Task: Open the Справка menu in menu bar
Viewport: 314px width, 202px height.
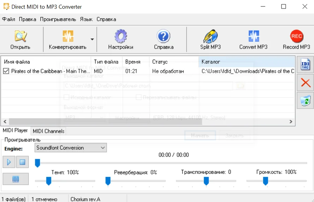Action: [106, 19]
